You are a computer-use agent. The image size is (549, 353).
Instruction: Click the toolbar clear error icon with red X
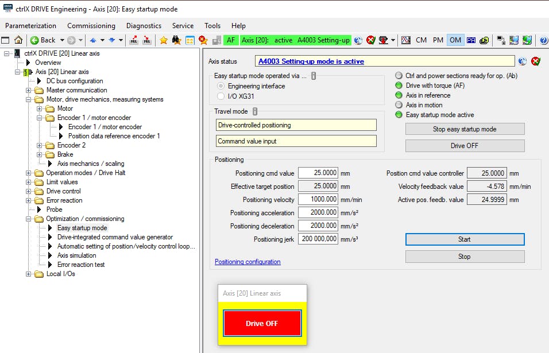point(371,40)
